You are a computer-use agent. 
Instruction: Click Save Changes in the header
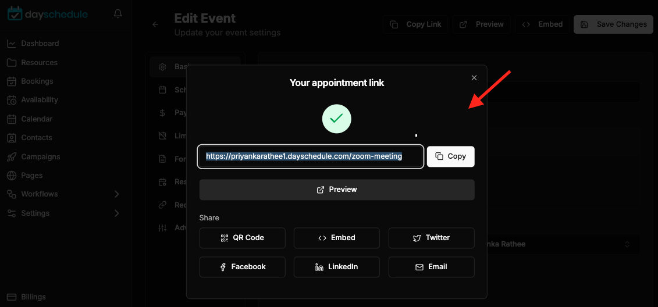point(613,24)
